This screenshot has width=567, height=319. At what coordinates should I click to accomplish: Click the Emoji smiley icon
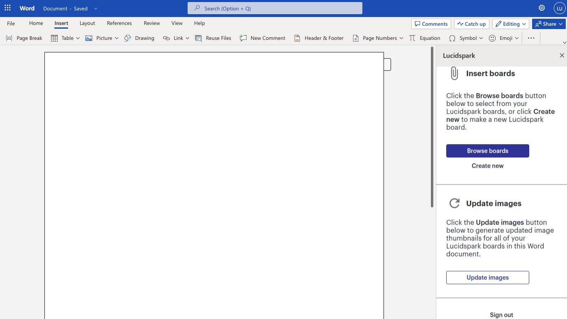pos(492,38)
